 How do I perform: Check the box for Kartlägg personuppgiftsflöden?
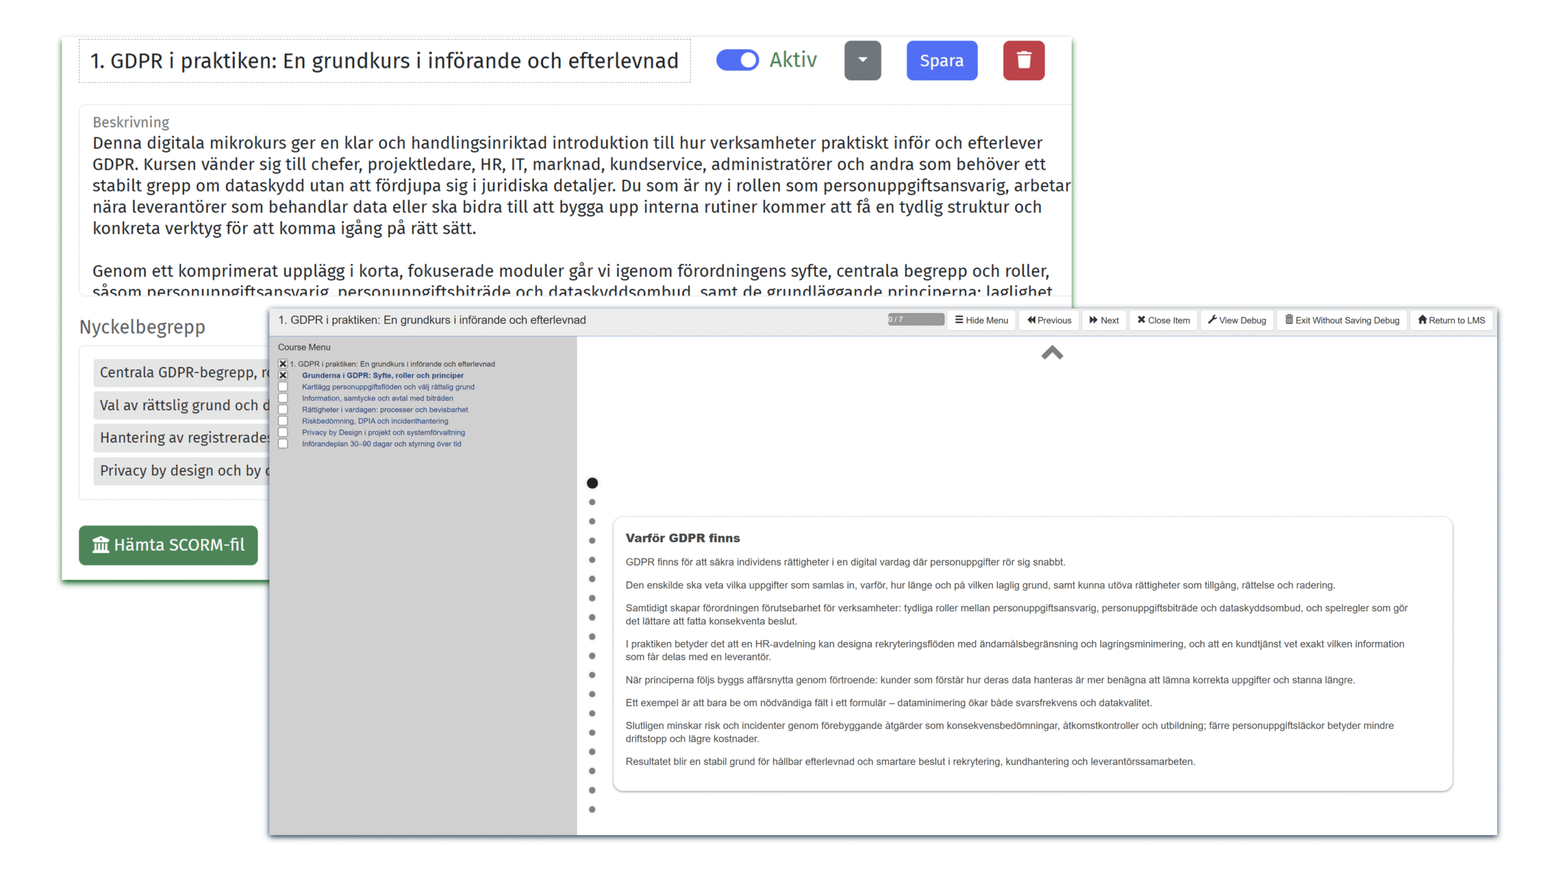point(283,387)
